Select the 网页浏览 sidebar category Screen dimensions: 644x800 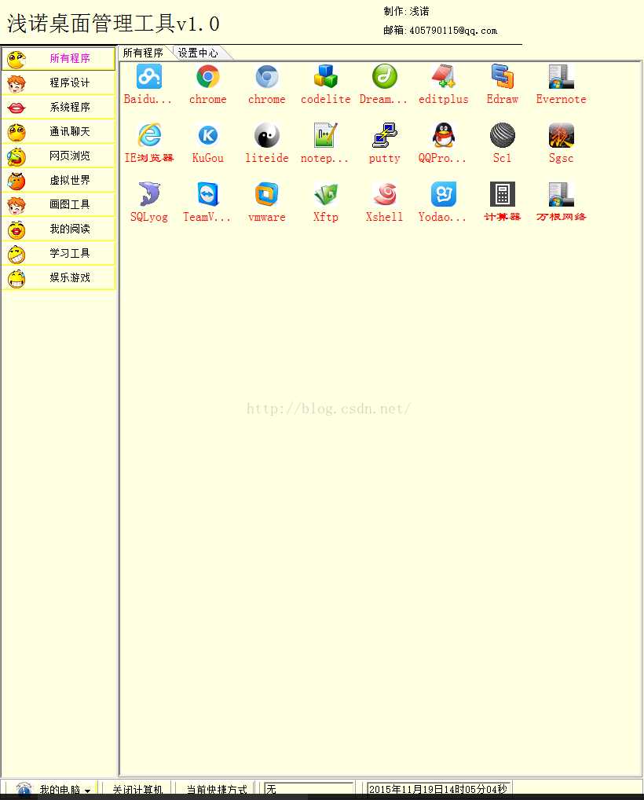pyautogui.click(x=58, y=156)
